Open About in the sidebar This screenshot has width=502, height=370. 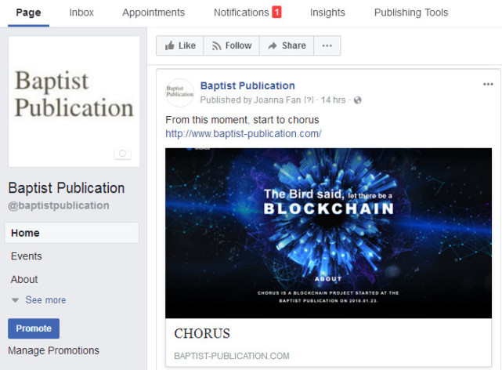(x=24, y=279)
